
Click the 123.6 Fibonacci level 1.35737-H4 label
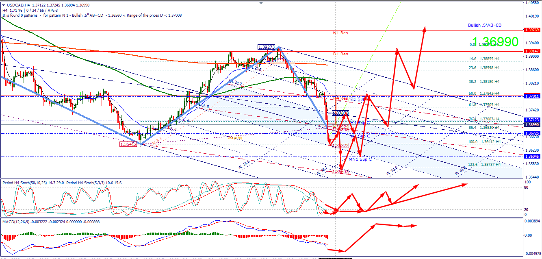click(484, 165)
